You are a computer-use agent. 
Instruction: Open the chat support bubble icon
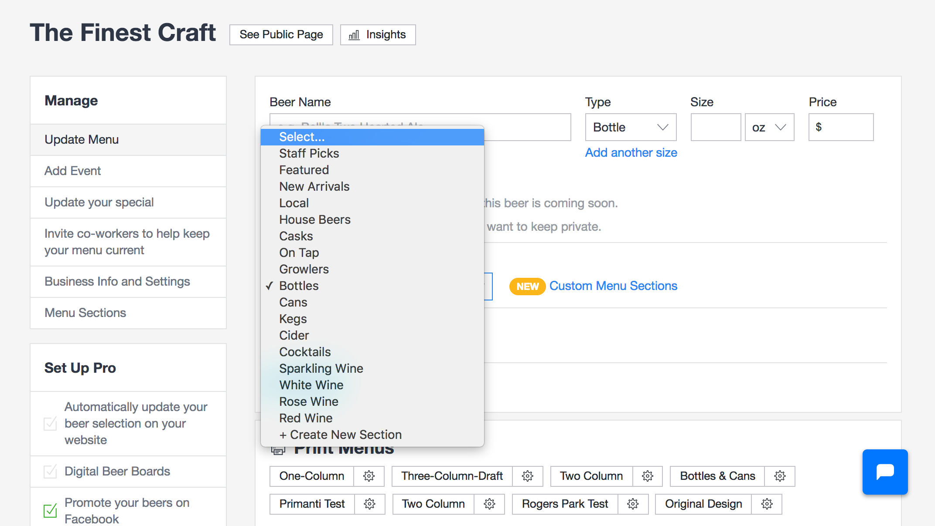[x=885, y=472]
